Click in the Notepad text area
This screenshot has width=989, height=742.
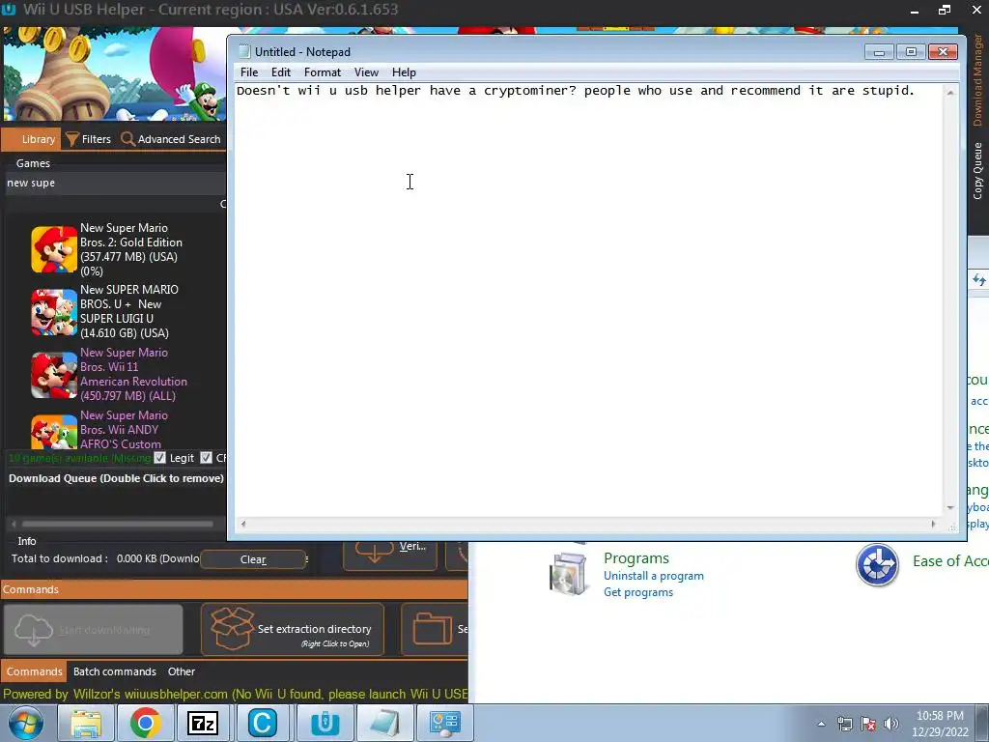(x=589, y=300)
